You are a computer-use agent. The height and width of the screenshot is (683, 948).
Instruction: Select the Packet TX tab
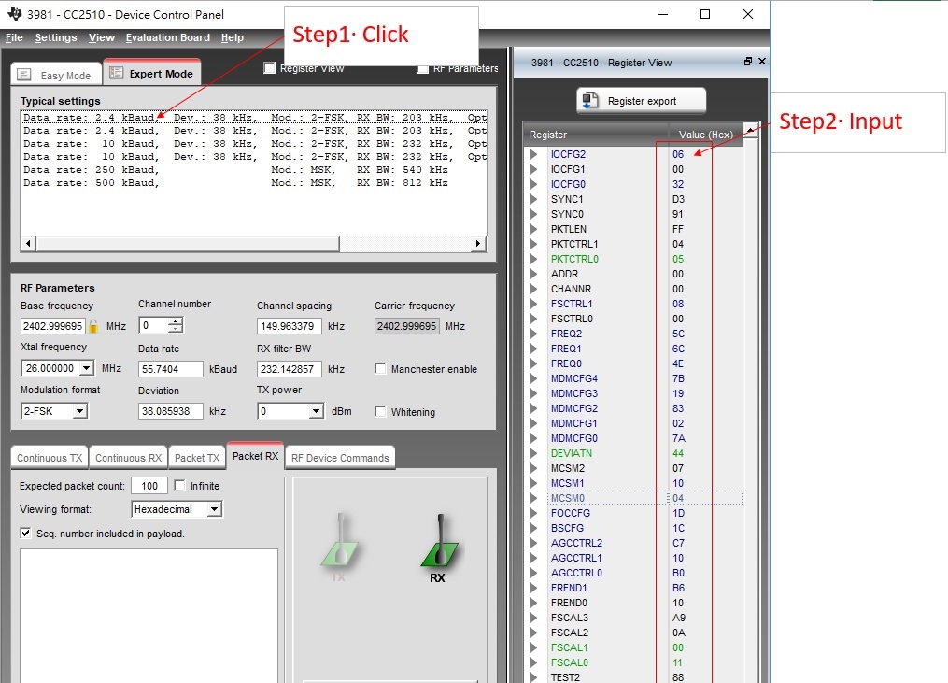pyautogui.click(x=197, y=457)
